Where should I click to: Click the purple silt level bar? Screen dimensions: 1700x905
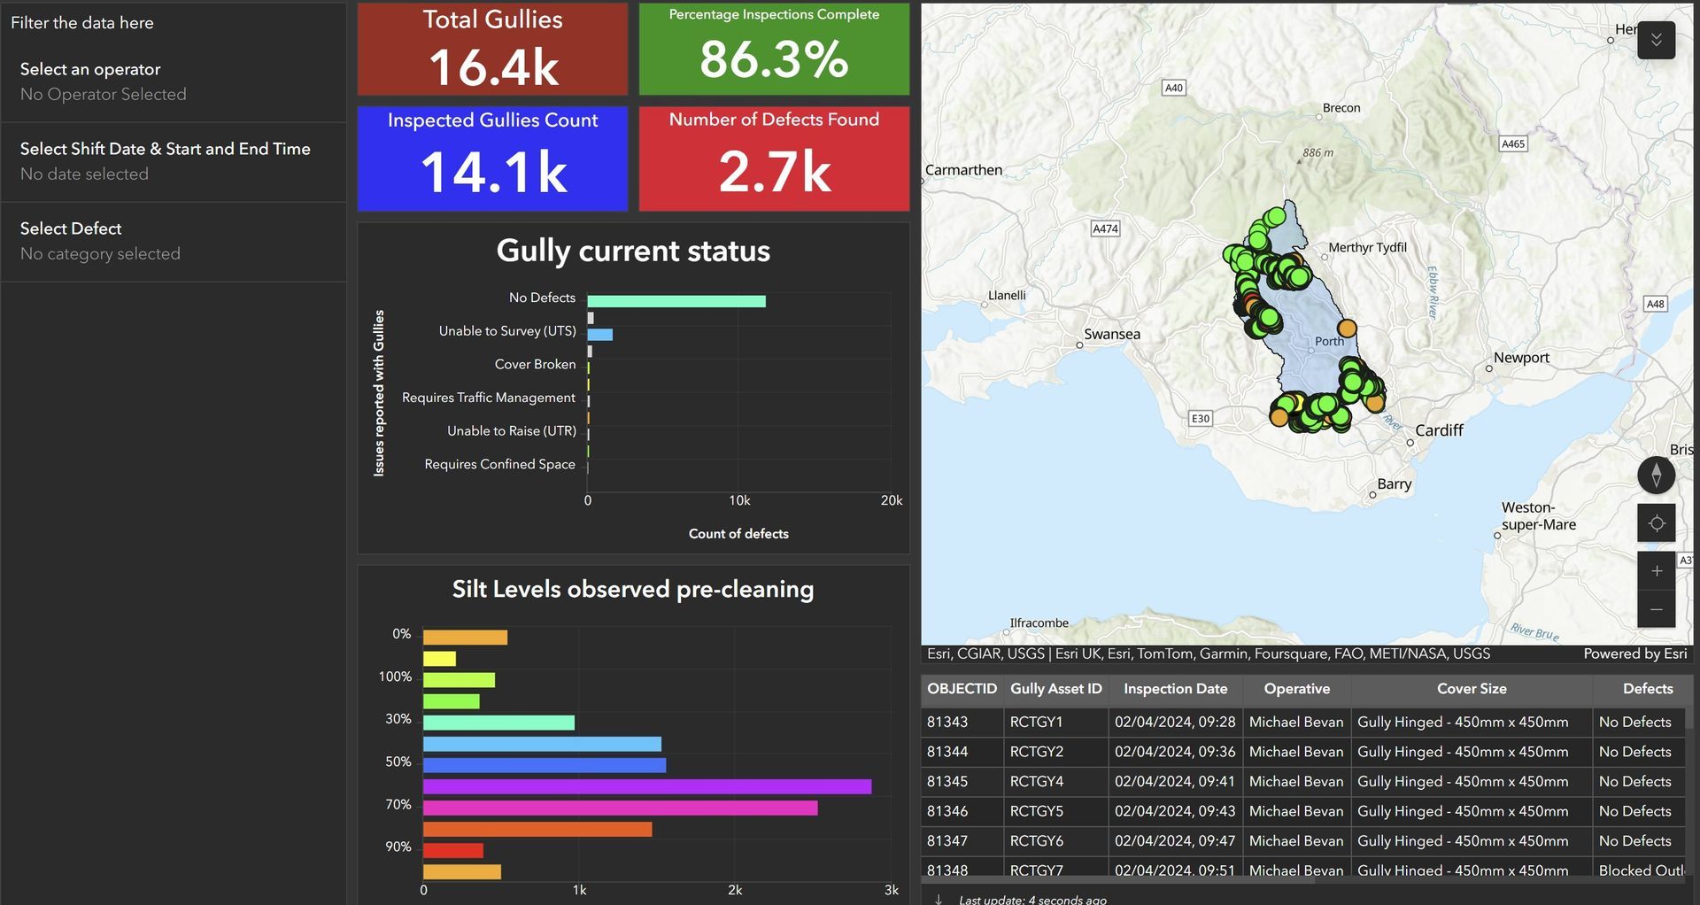click(x=647, y=786)
